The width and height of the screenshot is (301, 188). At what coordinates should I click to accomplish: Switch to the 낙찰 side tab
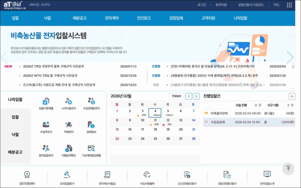click(15, 134)
